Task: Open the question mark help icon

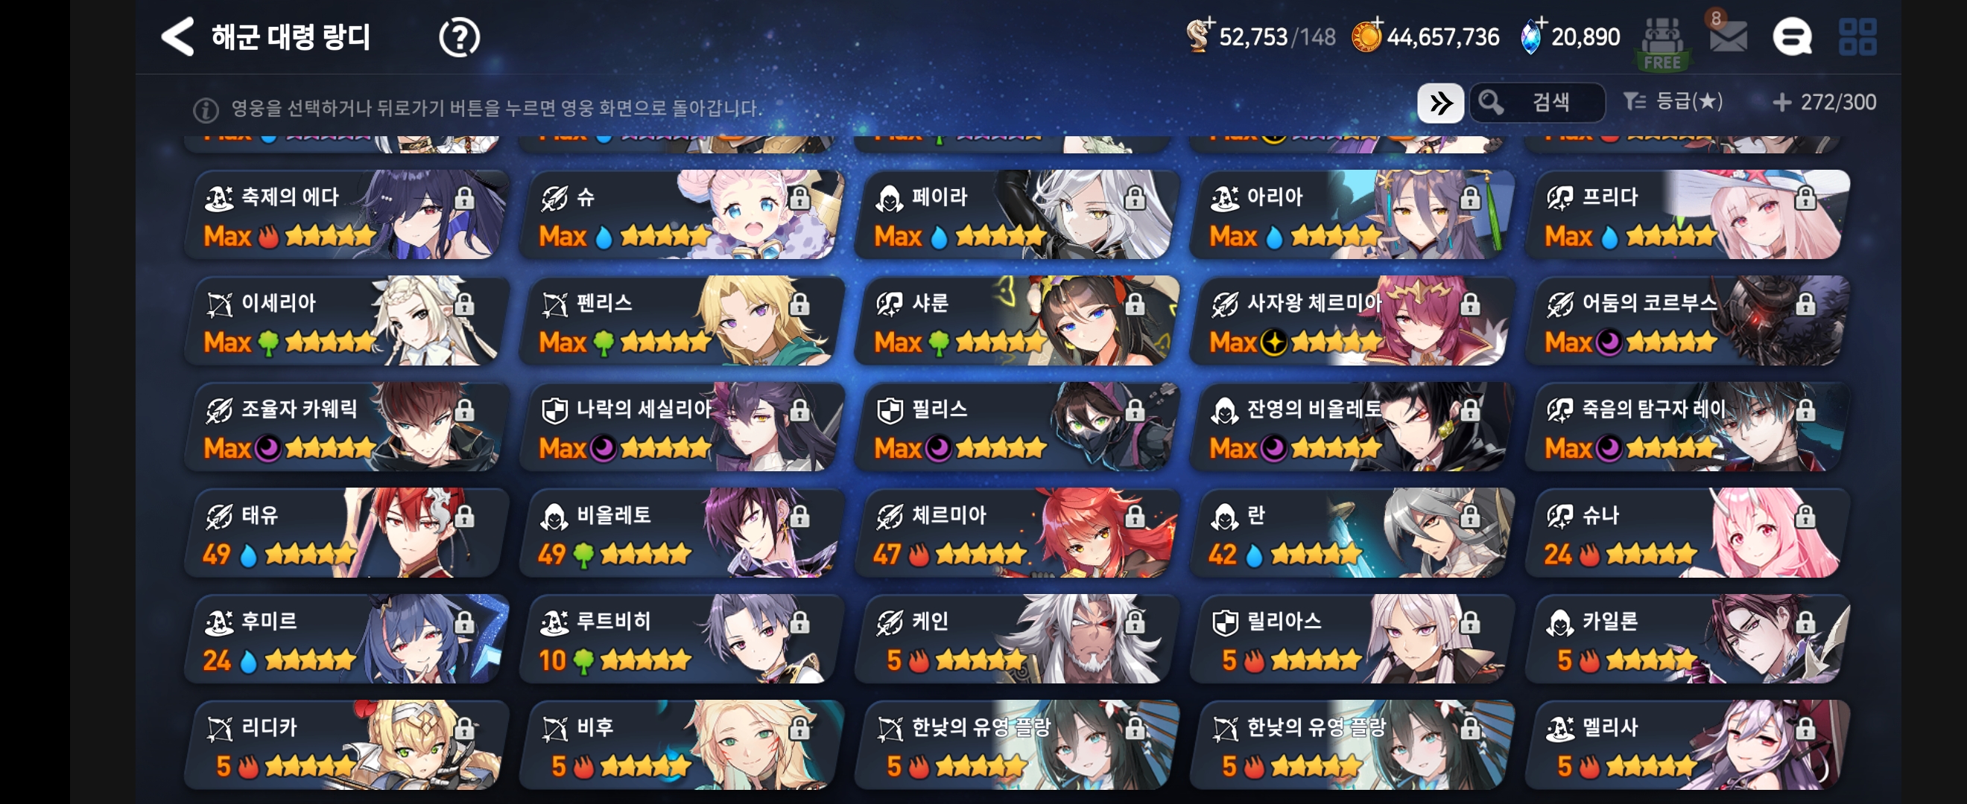Action: (459, 37)
